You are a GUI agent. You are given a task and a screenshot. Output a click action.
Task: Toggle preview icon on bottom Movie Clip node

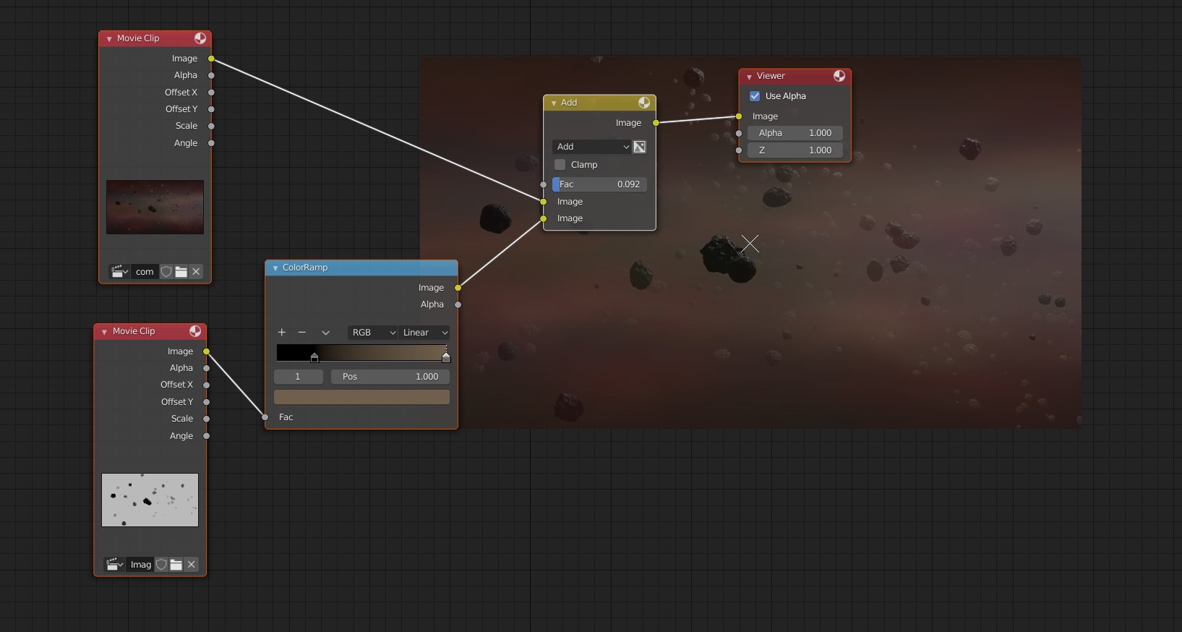[195, 331]
